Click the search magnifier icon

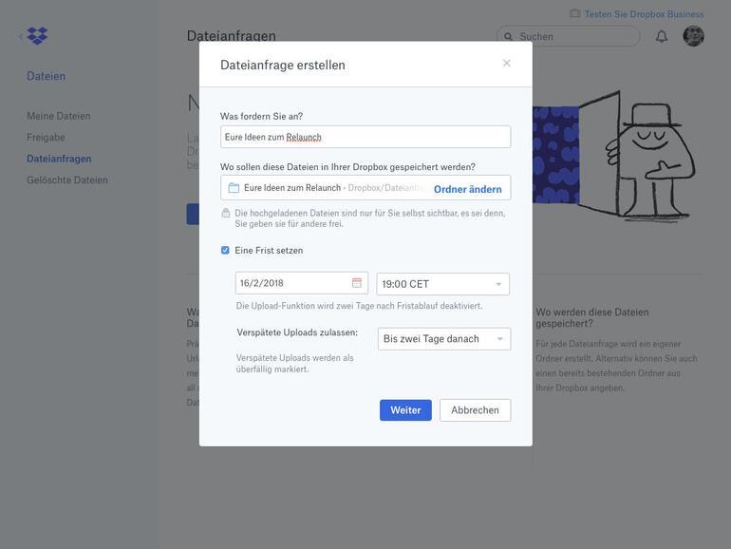(x=509, y=37)
